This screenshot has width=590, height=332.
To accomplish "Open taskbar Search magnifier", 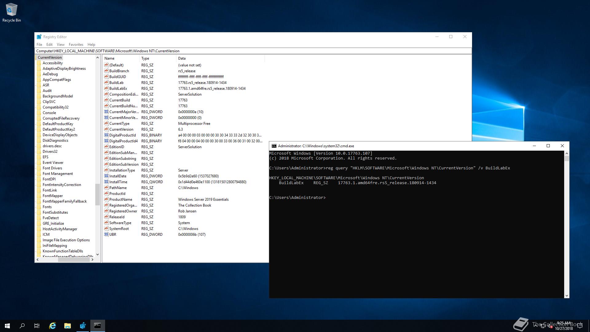I will pos(22,326).
